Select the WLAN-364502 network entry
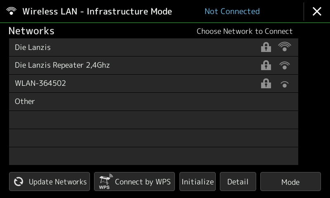Screen dimensions: 330x198 pyautogui.click(x=153, y=84)
